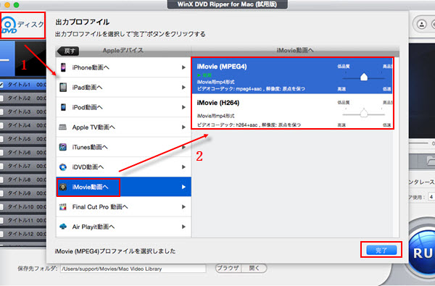The image size is (435, 286).
Task: Click the Final Cut Pro clapboard icon
Action: pos(63,207)
